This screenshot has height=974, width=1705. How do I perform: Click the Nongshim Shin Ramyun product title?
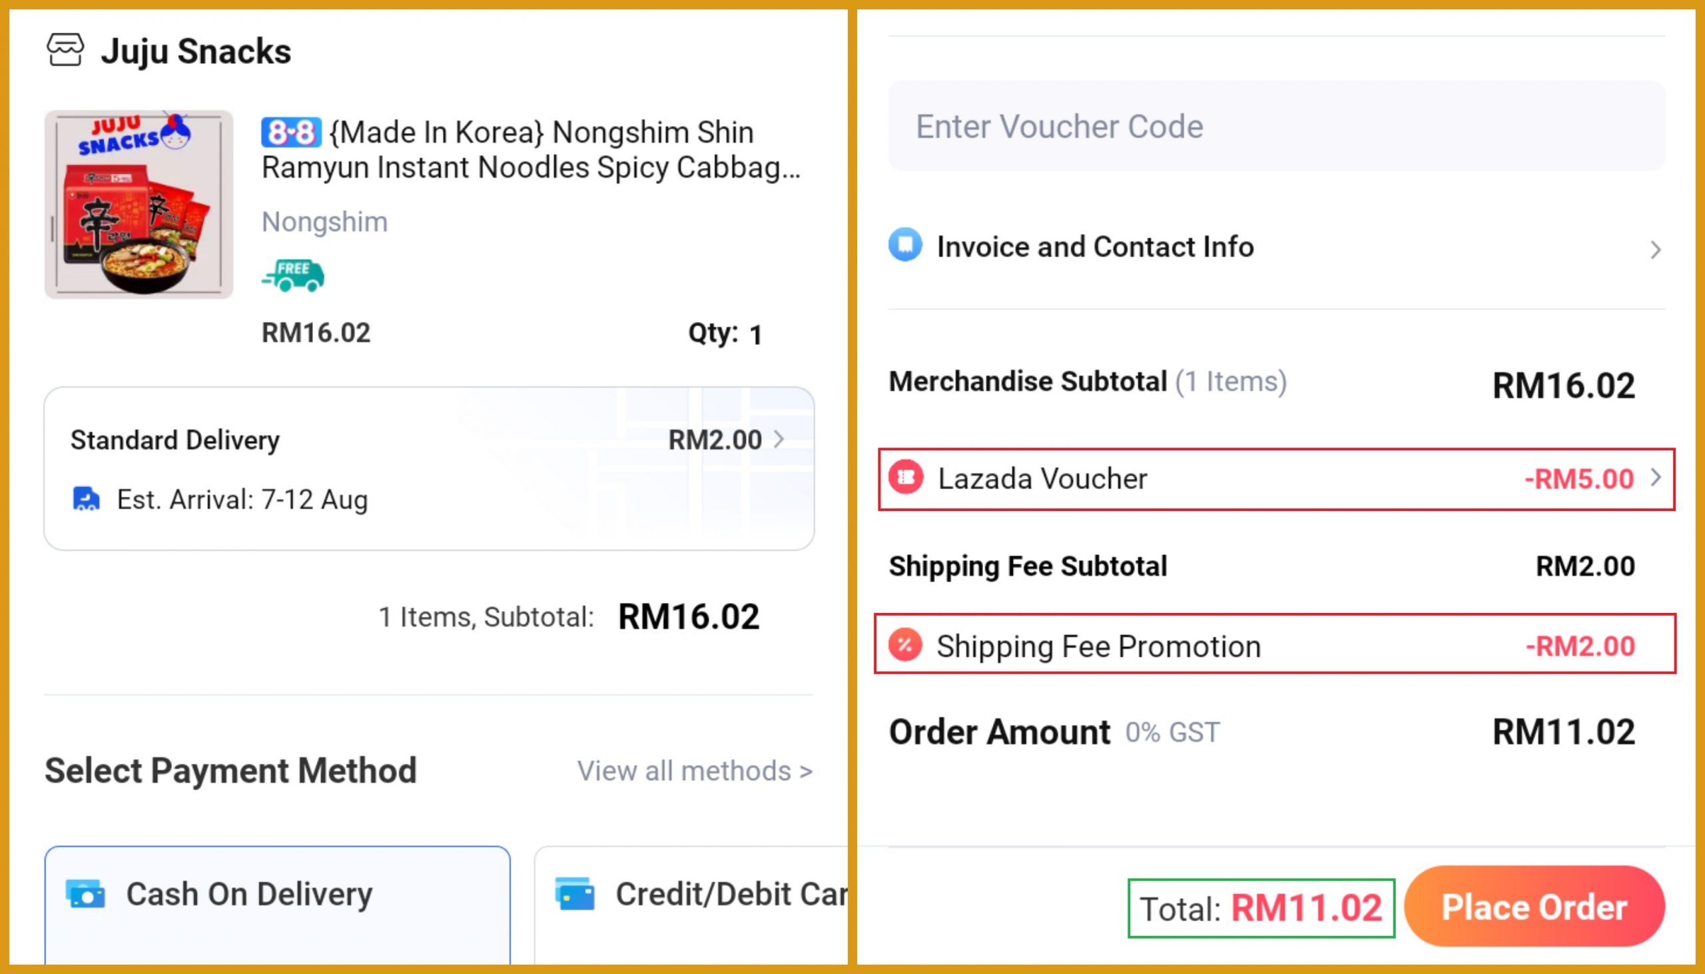coord(531,150)
